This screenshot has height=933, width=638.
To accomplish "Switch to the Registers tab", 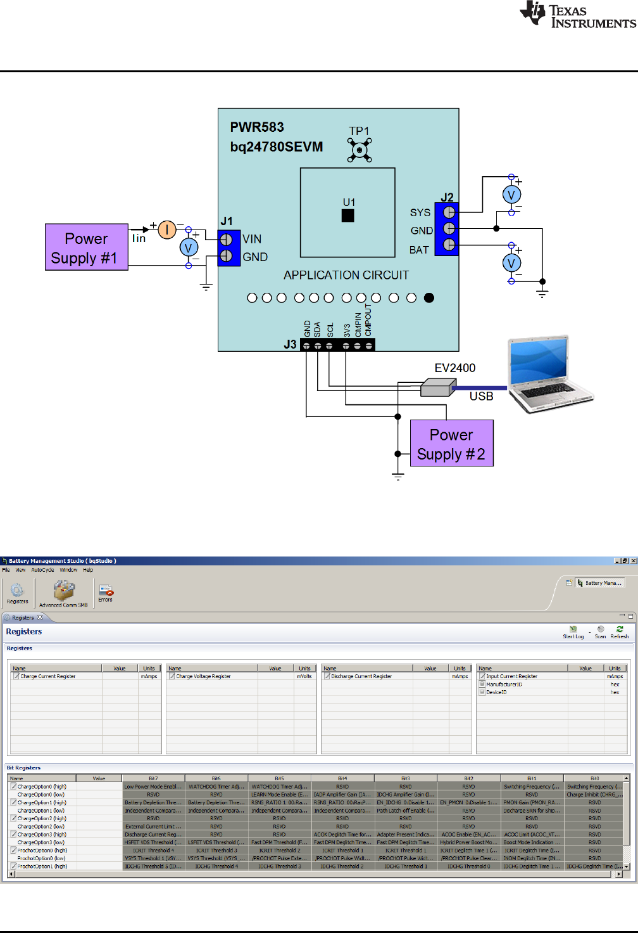I will [25, 617].
